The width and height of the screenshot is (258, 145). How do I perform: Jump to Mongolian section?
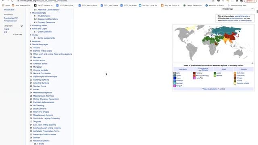pos(37,67)
